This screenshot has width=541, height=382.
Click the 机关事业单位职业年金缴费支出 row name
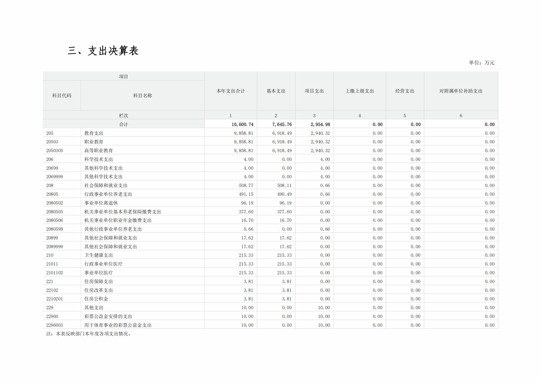coord(118,220)
